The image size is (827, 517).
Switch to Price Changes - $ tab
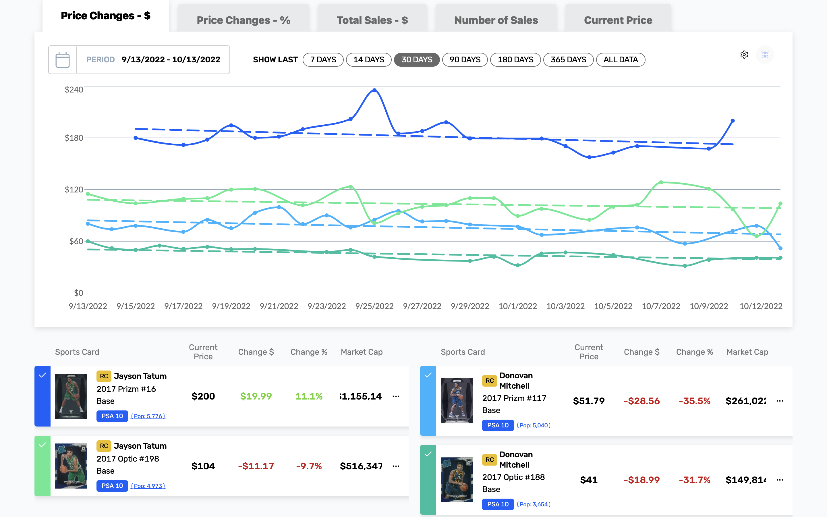pos(106,16)
